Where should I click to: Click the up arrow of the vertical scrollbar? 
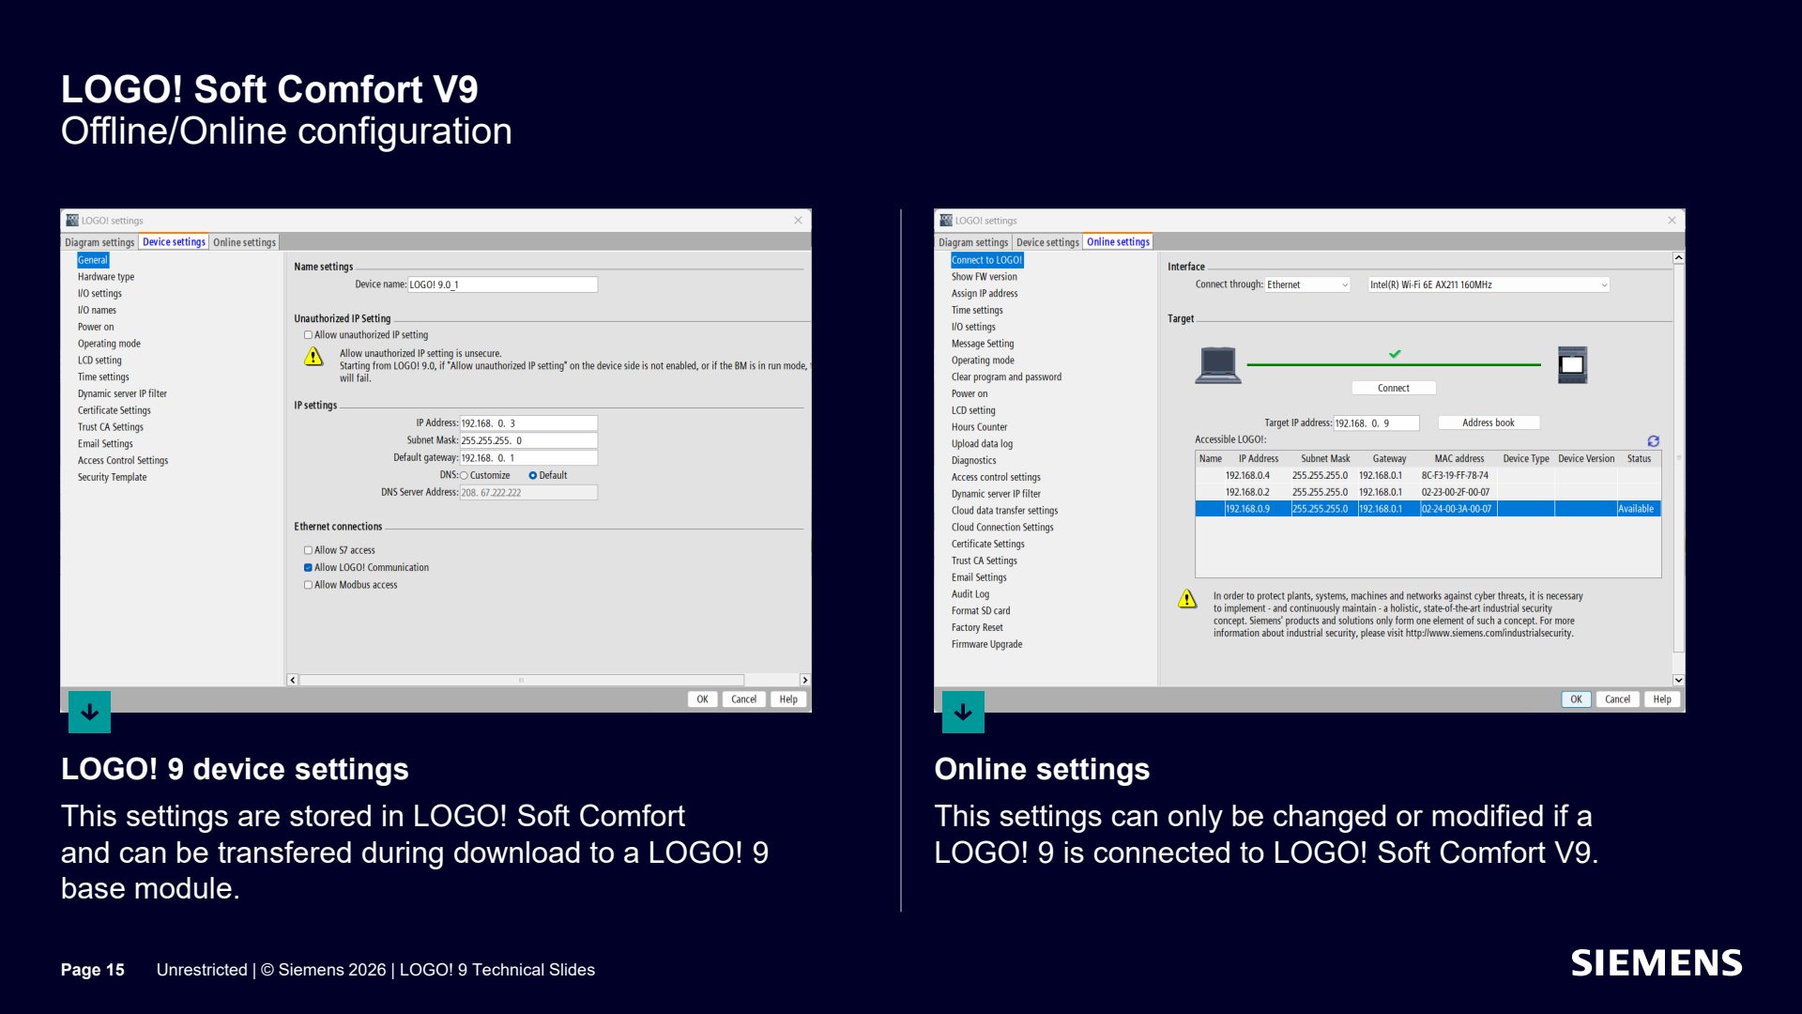coord(1678,258)
